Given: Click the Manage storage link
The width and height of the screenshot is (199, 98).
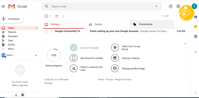Looking at the screenshot, I should (48, 83).
